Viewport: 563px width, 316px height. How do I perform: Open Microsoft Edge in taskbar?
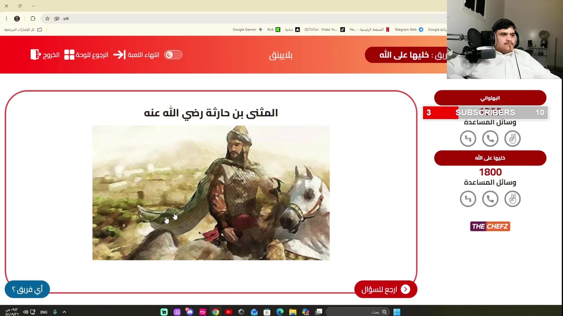click(280, 312)
